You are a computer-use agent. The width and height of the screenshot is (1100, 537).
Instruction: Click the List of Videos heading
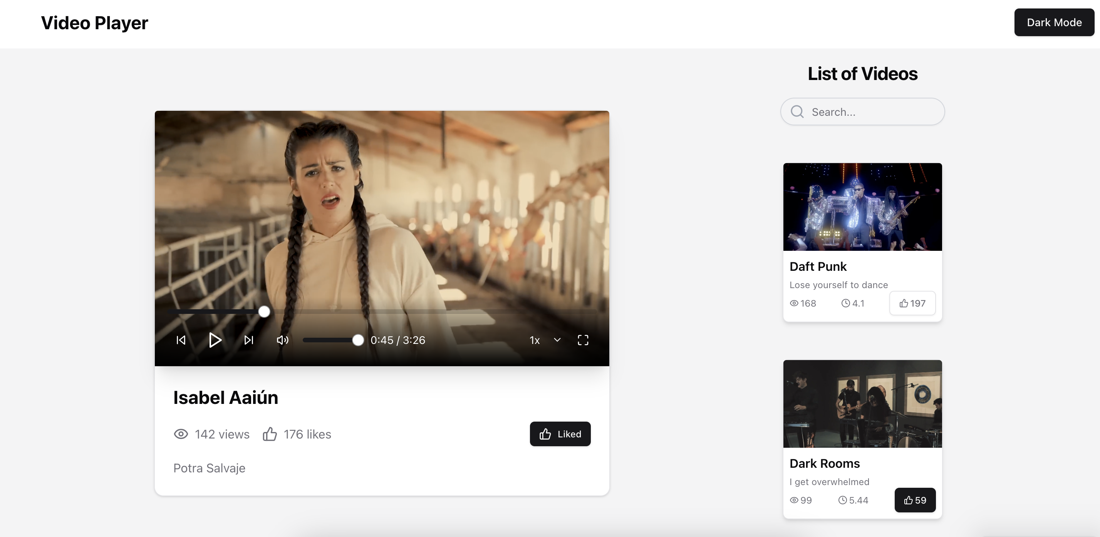point(862,74)
